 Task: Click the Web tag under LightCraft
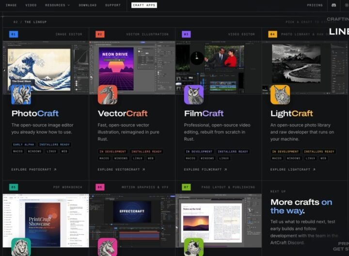click(323, 158)
